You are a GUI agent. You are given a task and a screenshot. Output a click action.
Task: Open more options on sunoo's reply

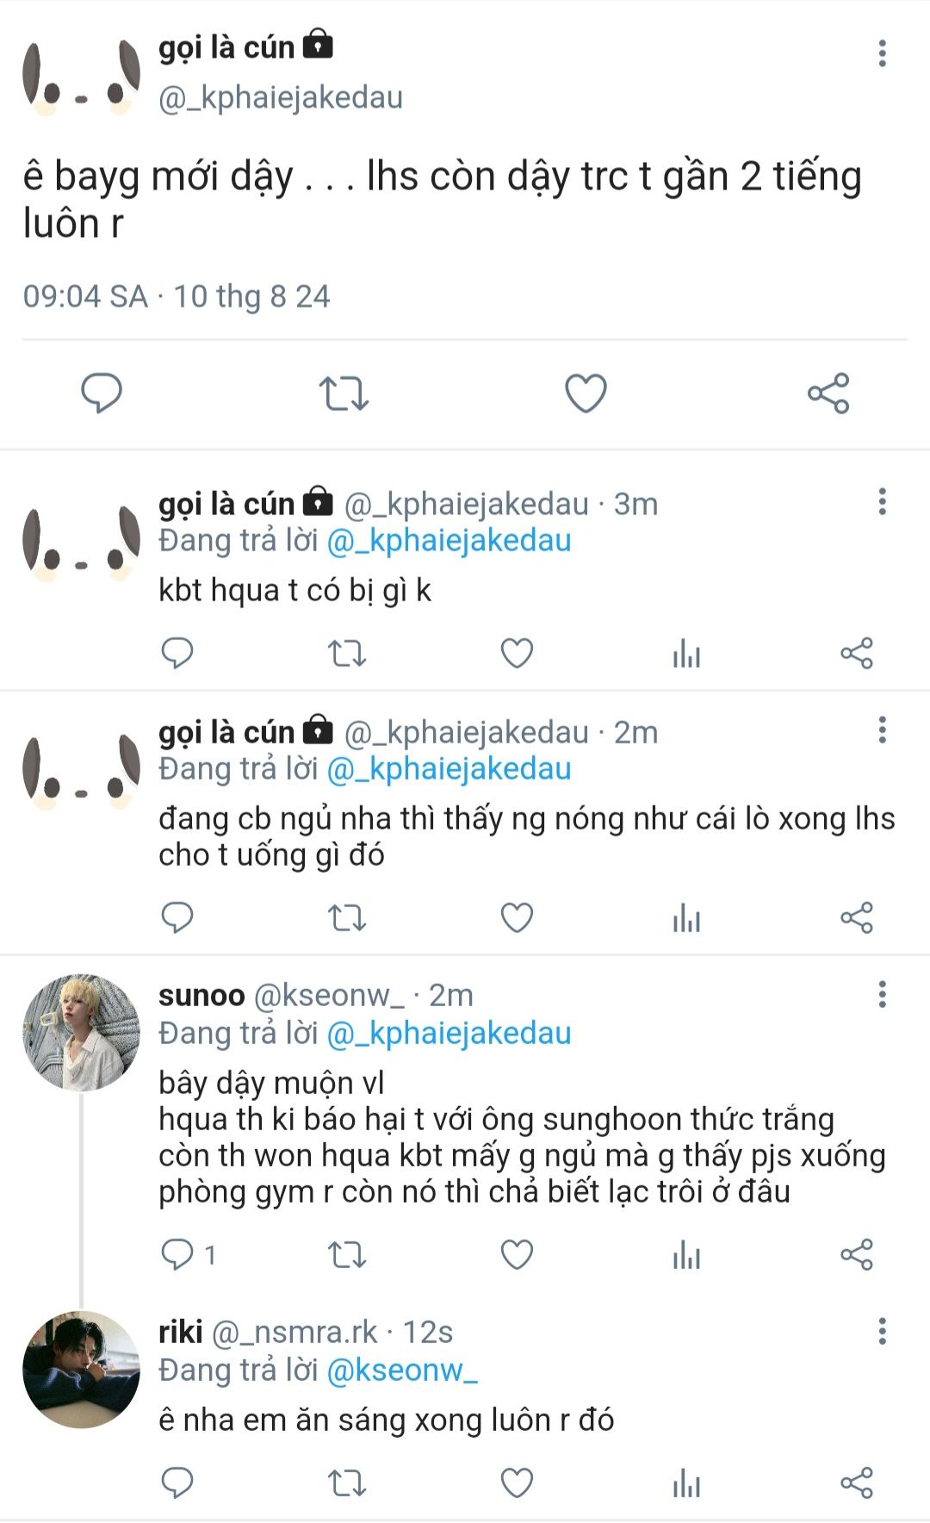pos(882,994)
